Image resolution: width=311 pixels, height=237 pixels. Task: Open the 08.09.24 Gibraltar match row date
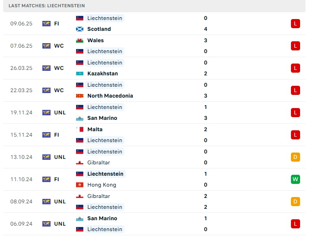pyautogui.click(x=21, y=202)
